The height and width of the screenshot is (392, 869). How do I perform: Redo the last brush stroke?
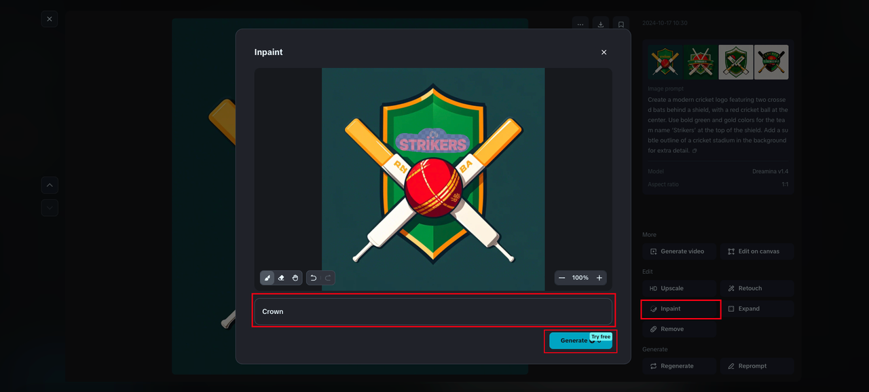tap(328, 278)
